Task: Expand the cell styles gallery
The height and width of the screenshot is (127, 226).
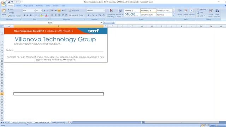Action: pyautogui.click(x=174, y=16)
